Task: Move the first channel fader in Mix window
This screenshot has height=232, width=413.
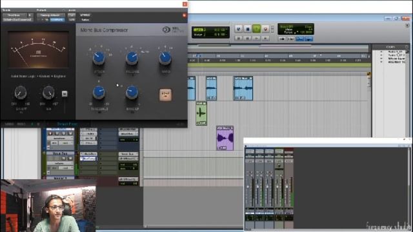Action: click(248, 187)
